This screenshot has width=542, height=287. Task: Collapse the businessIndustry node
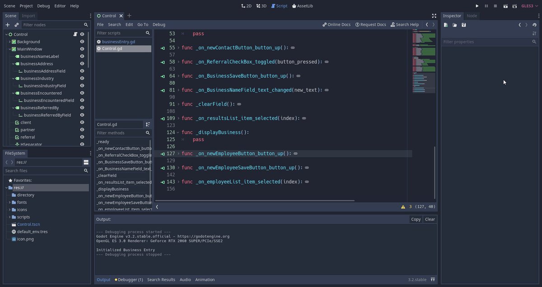[13, 79]
